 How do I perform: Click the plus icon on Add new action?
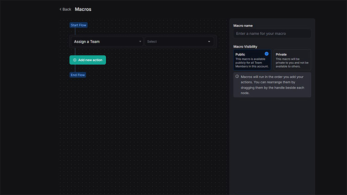(75, 60)
